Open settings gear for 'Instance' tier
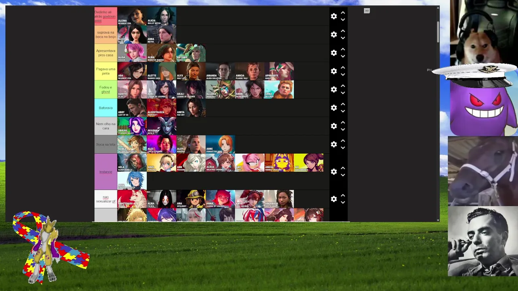Image resolution: width=518 pixels, height=291 pixels. 334,172
